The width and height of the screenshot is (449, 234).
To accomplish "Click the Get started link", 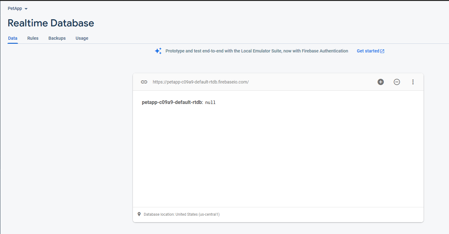I will click(x=368, y=51).
